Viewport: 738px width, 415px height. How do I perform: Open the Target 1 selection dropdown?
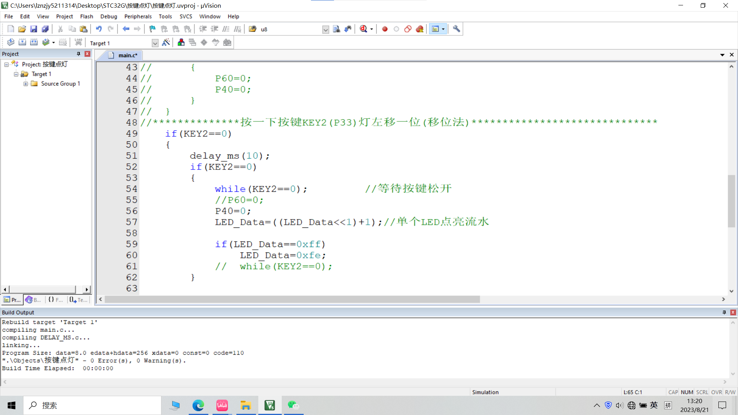[x=155, y=43]
